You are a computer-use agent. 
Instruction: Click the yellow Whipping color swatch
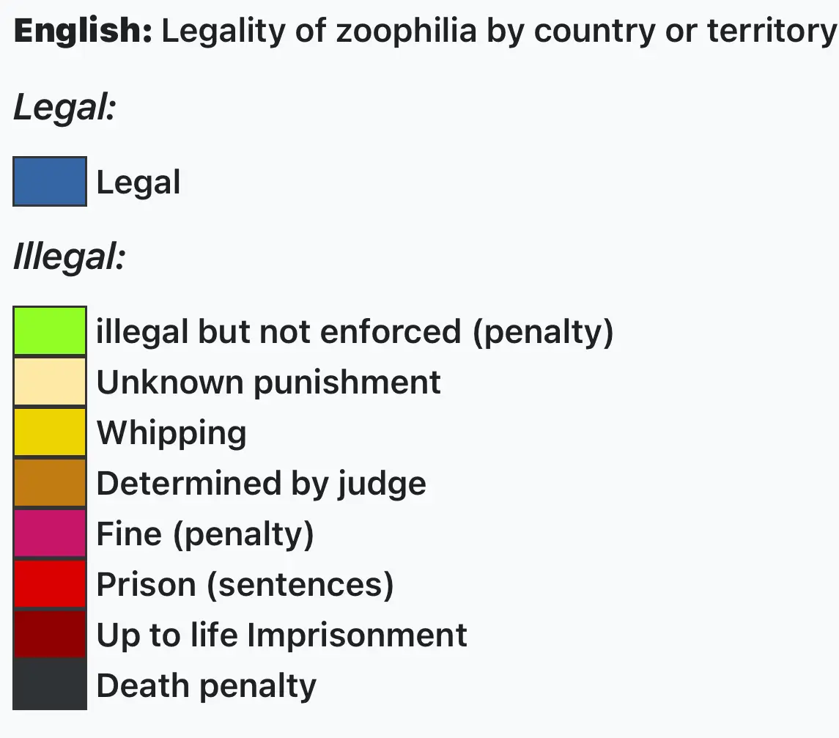coord(50,432)
